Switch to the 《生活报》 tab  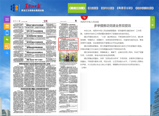[x=95, y=8]
